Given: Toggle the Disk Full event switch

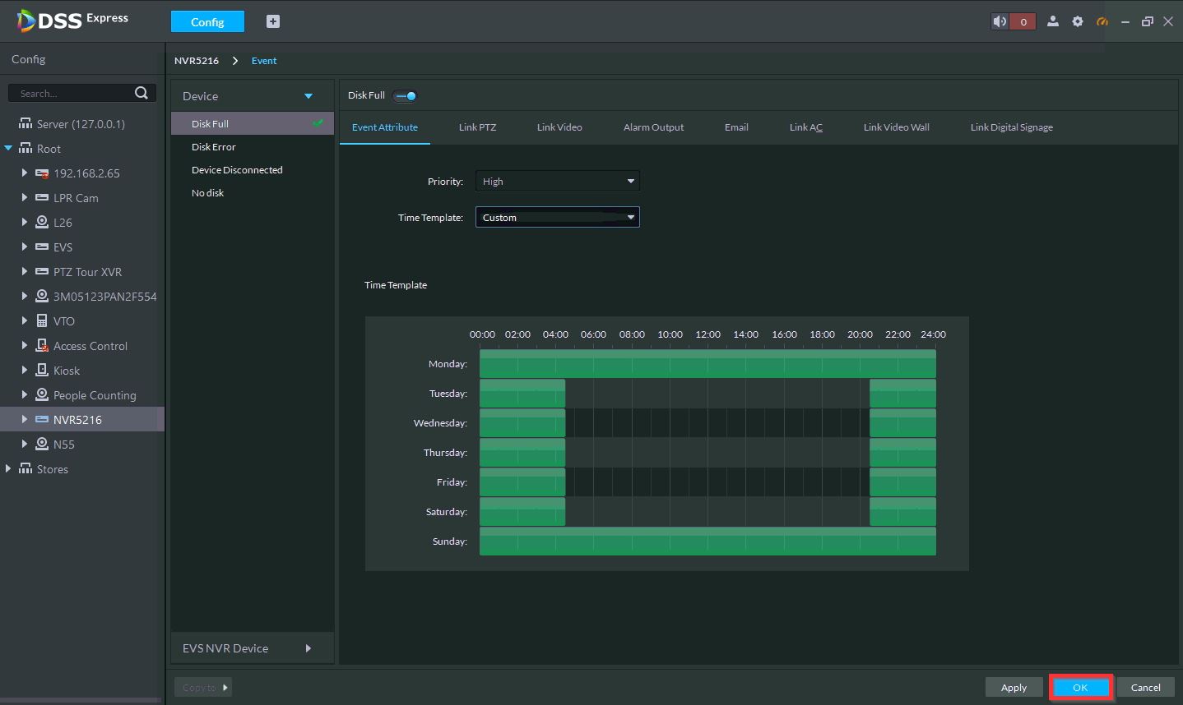Looking at the screenshot, I should (405, 96).
